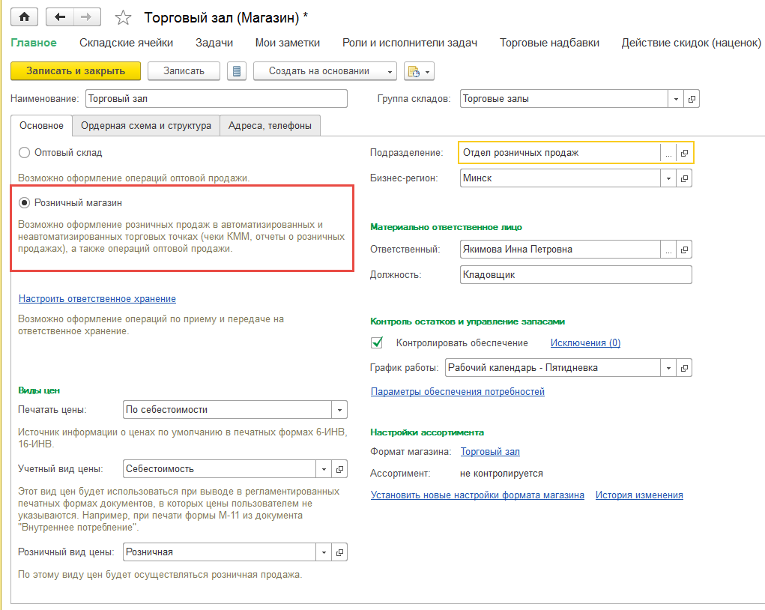Click the Подразделение ellipsis select button
Screen dimensions: 765x610
coord(668,153)
